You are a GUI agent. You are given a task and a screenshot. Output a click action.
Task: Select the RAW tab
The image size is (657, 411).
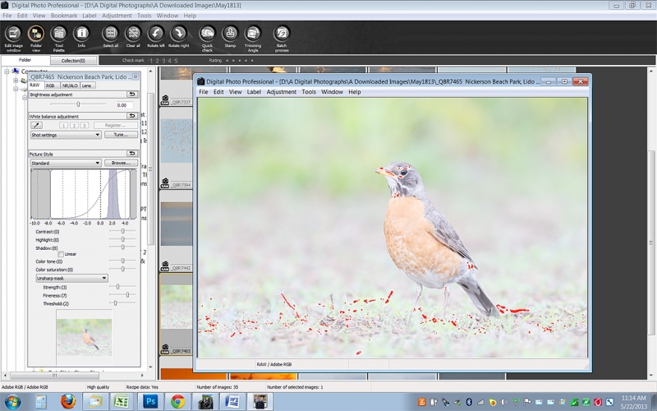[34, 85]
